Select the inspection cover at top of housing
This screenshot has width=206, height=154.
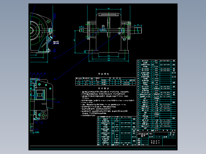point(109,15)
